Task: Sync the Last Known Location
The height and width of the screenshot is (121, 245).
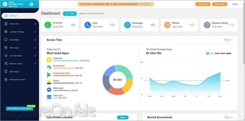Action: (x=122, y=118)
